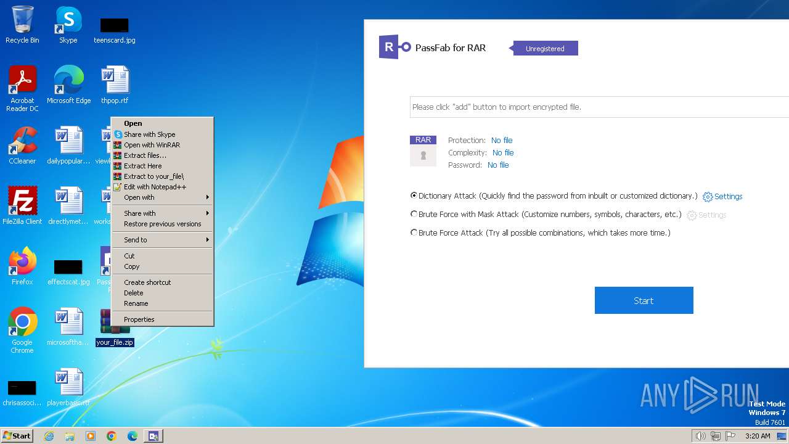The image size is (789, 444).
Task: Select the dailypopular document icon
Action: tap(68, 145)
